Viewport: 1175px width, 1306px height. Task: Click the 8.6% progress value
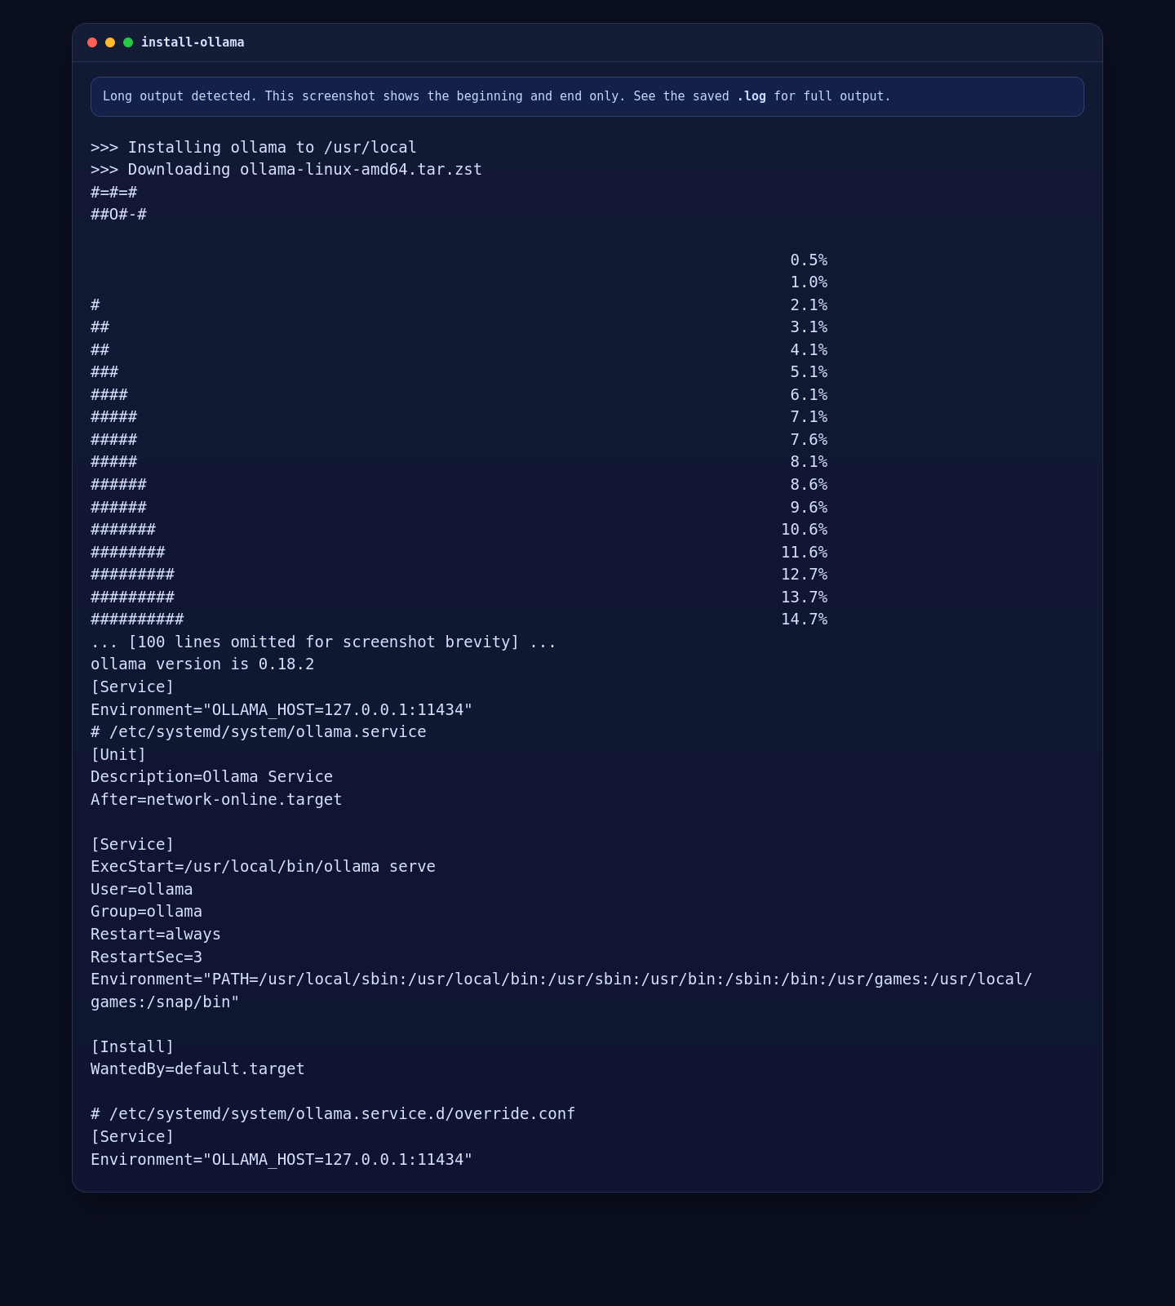[x=809, y=485]
